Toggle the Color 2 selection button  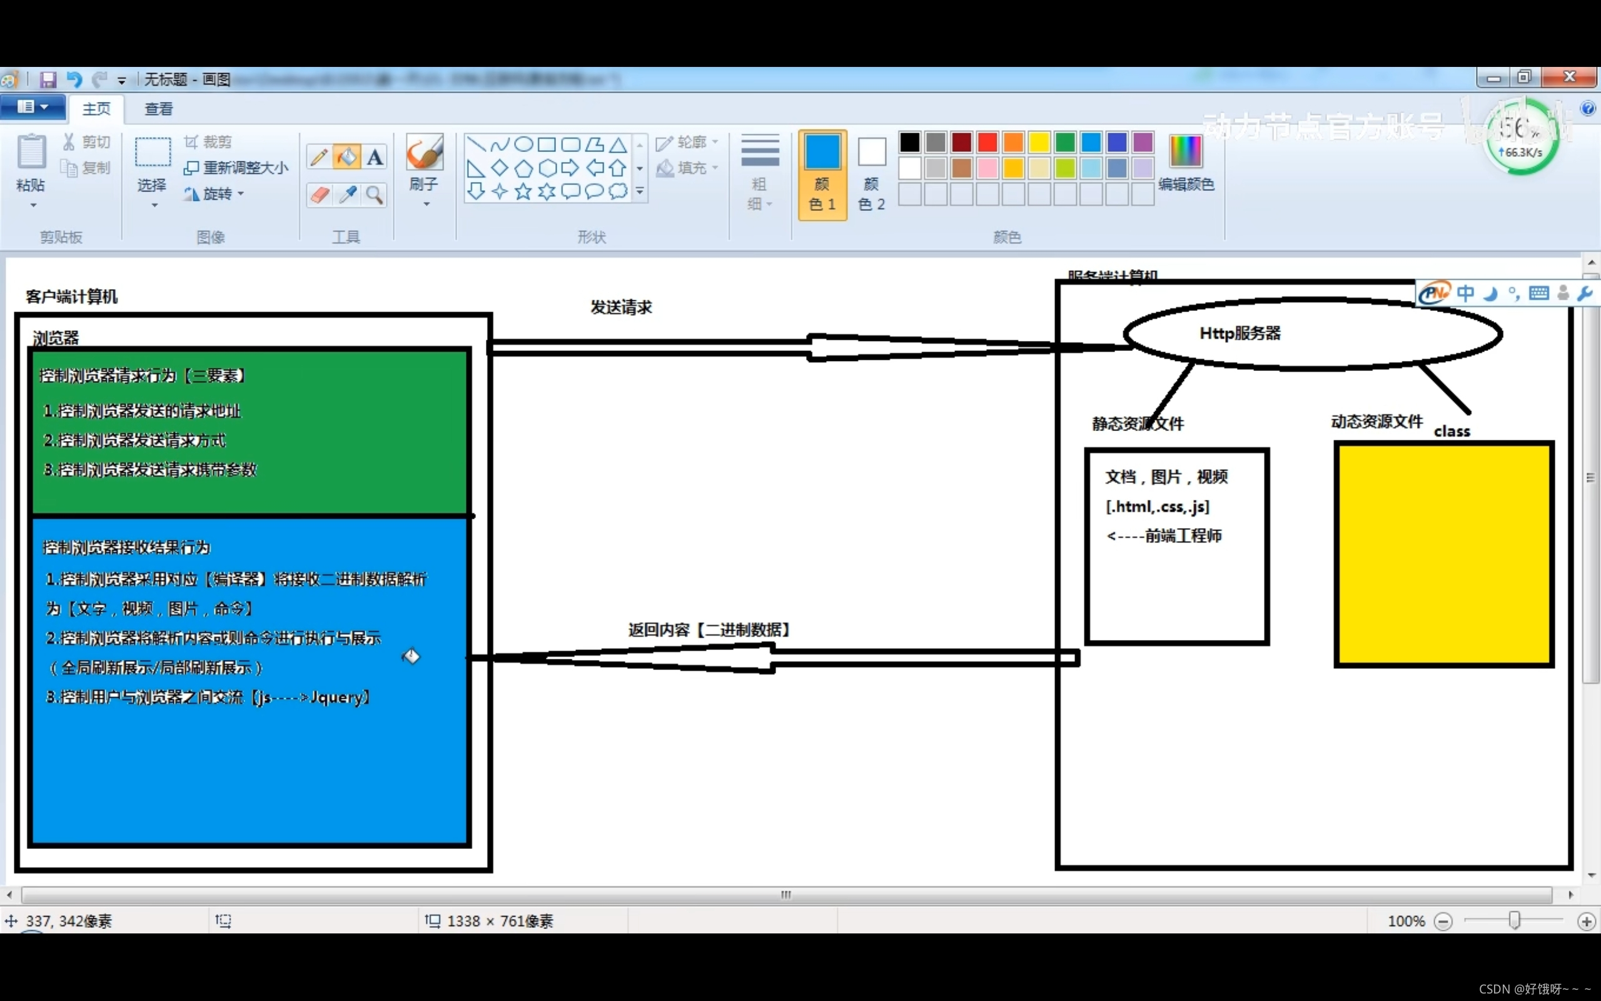point(871,174)
